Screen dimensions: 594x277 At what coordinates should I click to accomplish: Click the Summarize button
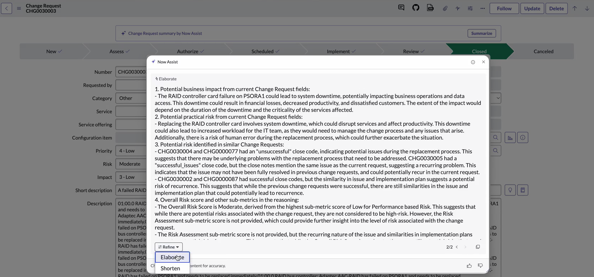click(x=481, y=33)
